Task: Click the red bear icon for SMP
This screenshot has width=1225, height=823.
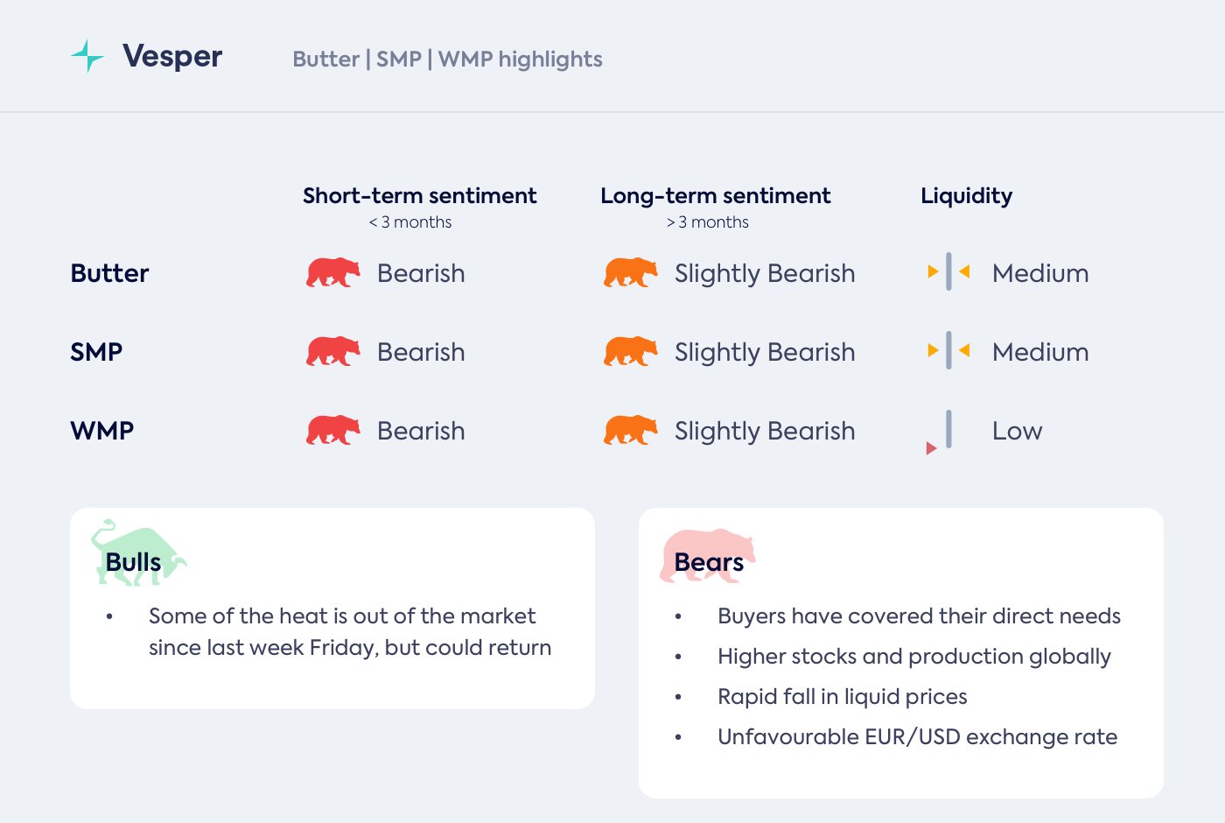Action: (332, 352)
